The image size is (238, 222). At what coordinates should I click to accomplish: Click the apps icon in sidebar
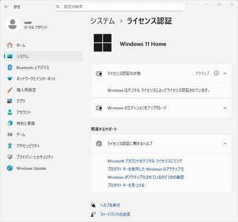9,101
